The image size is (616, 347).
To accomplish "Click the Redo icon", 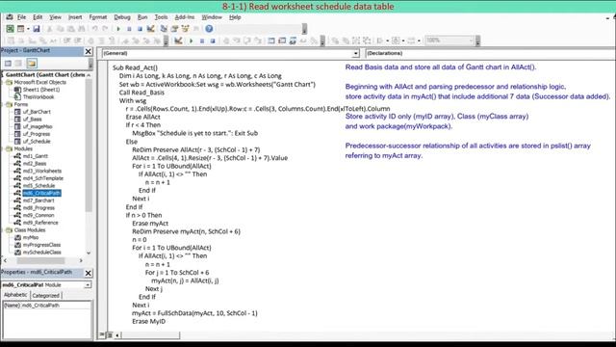I will pyautogui.click(x=105, y=29).
